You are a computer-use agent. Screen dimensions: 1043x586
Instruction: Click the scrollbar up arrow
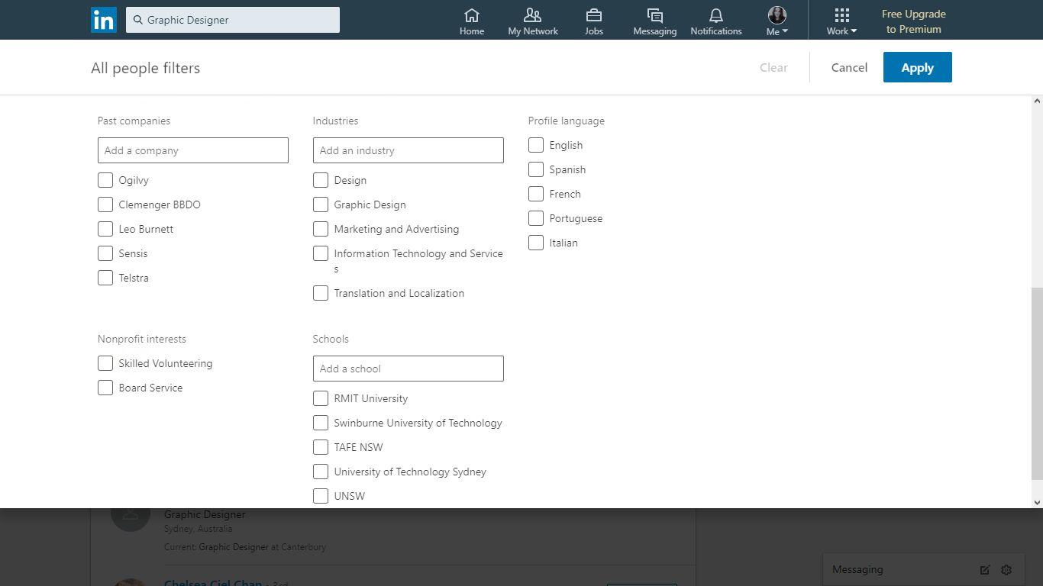point(1037,101)
